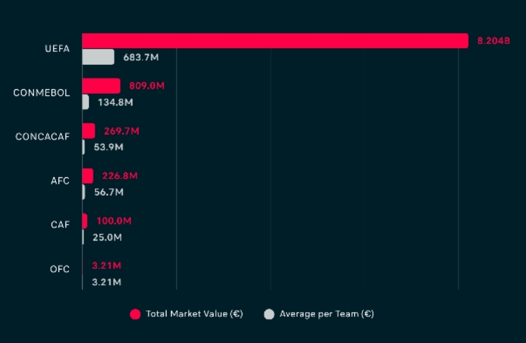Click the 683.7M data label

tap(141, 57)
